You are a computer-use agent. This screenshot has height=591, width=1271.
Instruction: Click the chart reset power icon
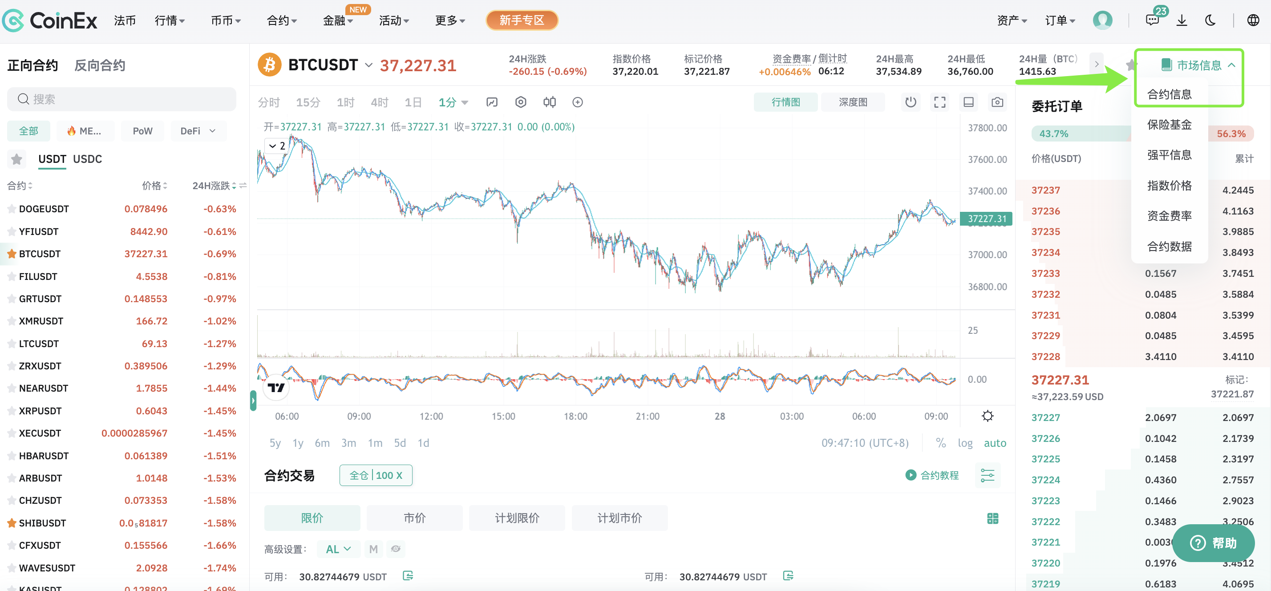(911, 102)
